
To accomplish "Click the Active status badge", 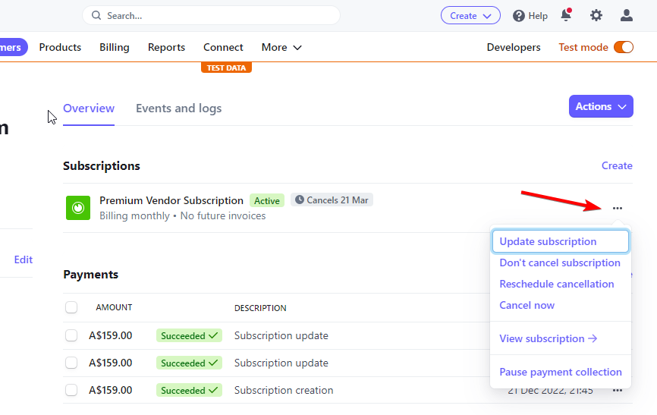I will pos(267,200).
